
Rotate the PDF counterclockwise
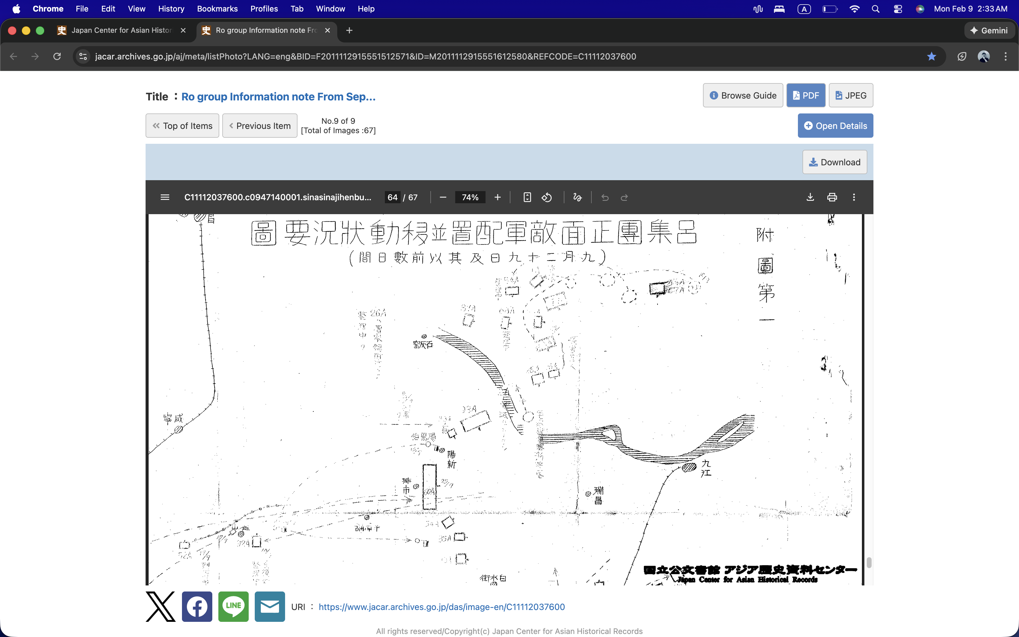click(546, 197)
